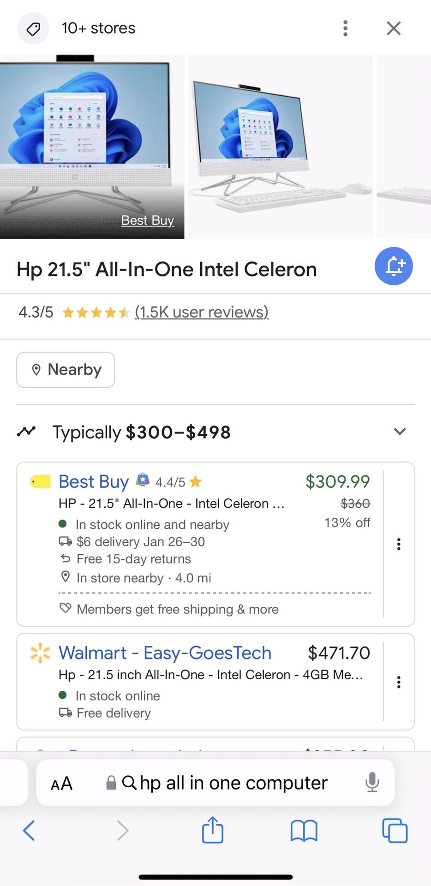Tap the price tag icon near 10+ stores

pos(33,28)
